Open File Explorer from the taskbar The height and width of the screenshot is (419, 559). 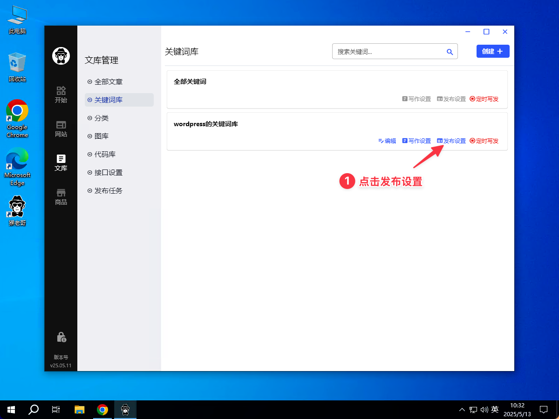(80, 410)
